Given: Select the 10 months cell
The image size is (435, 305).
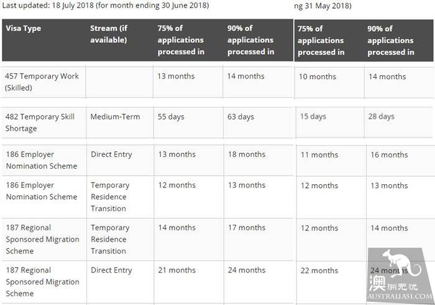Looking at the screenshot, I should [x=329, y=83].
